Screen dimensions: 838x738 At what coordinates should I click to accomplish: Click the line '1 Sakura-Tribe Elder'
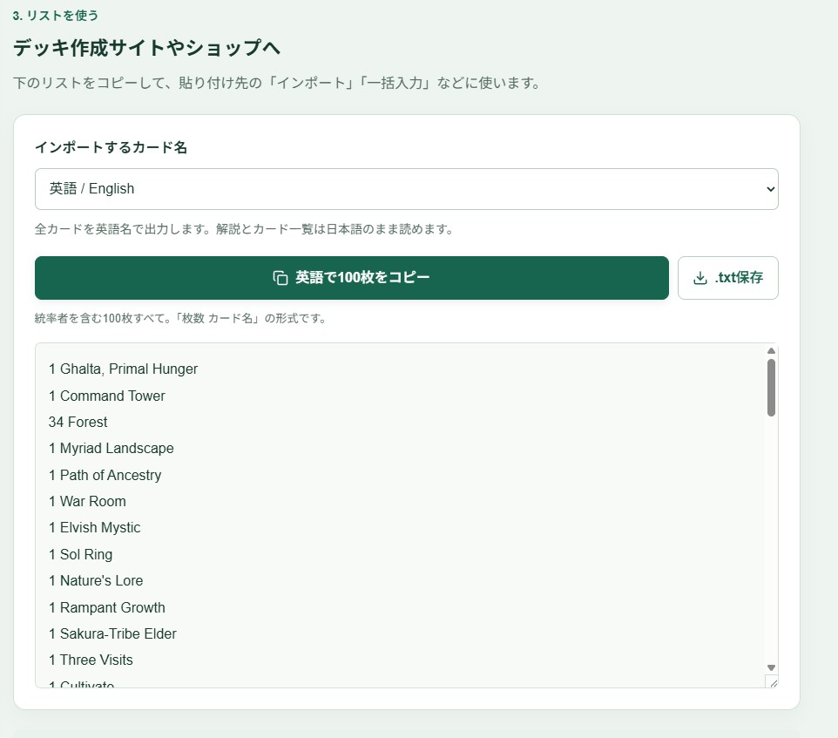112,633
